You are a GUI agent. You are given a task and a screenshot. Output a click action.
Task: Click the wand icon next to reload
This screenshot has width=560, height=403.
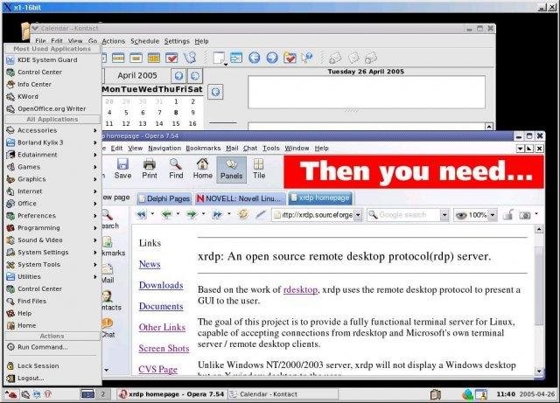tap(261, 214)
